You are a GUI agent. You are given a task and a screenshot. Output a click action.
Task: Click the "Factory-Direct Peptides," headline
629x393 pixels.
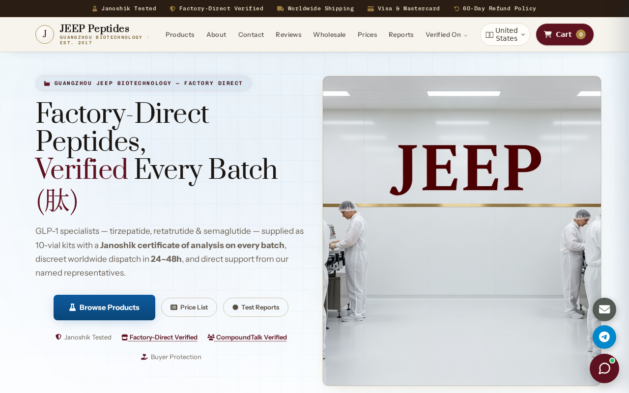pyautogui.click(x=122, y=128)
